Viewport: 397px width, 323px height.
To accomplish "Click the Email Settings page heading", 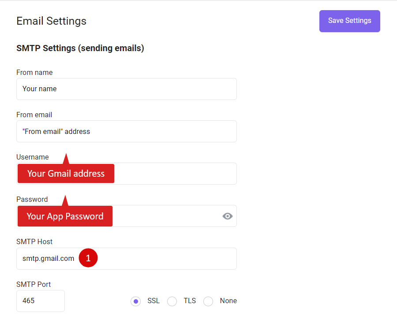I will pyautogui.click(x=52, y=21).
